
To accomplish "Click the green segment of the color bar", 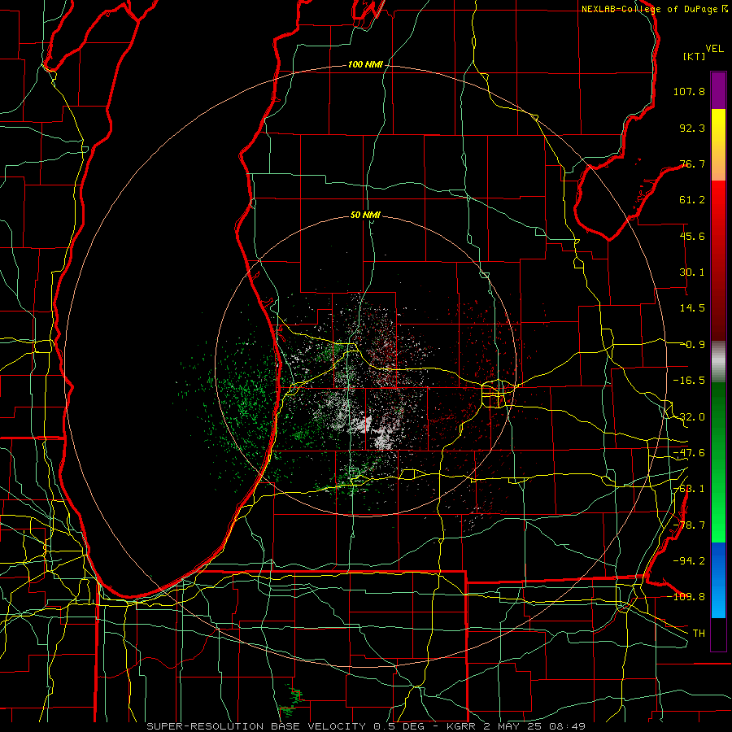I will [x=718, y=462].
